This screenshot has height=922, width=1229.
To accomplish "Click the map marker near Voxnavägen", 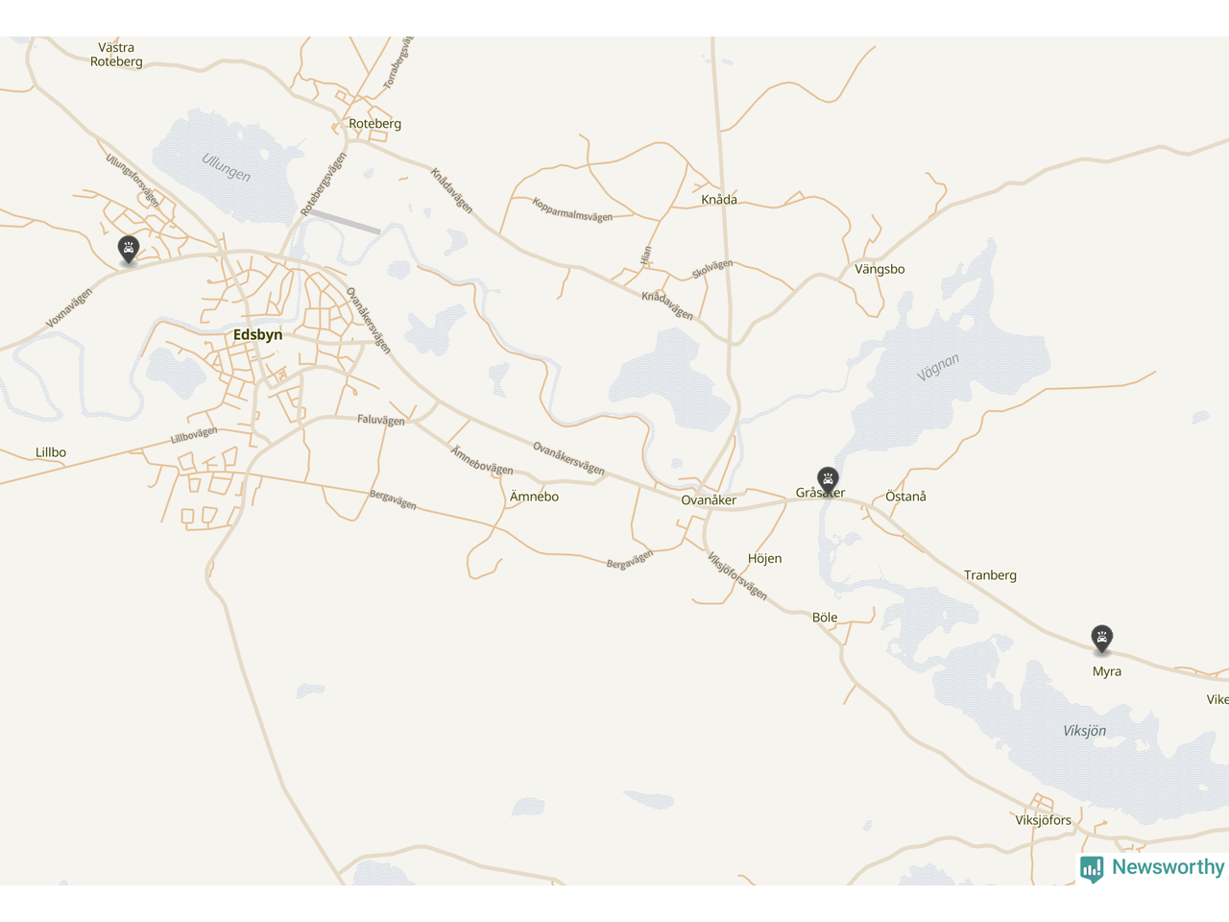I will pyautogui.click(x=129, y=250).
